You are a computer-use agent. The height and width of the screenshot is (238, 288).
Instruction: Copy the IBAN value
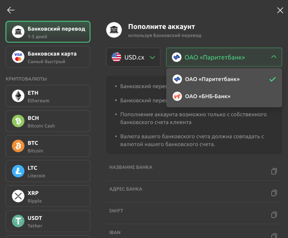pos(274,236)
